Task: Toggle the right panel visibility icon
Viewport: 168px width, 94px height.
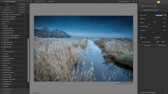Action: click(136, 2)
